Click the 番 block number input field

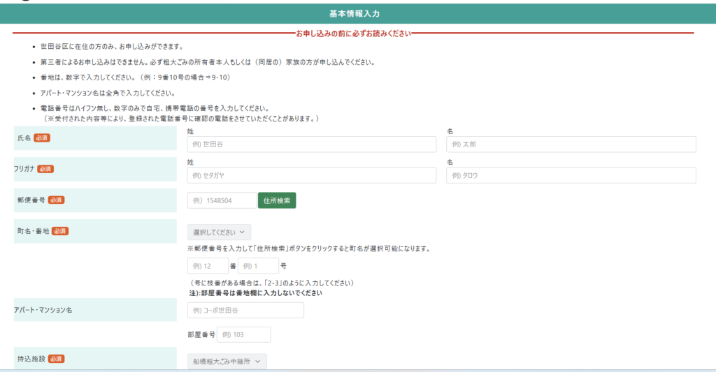pyautogui.click(x=208, y=266)
